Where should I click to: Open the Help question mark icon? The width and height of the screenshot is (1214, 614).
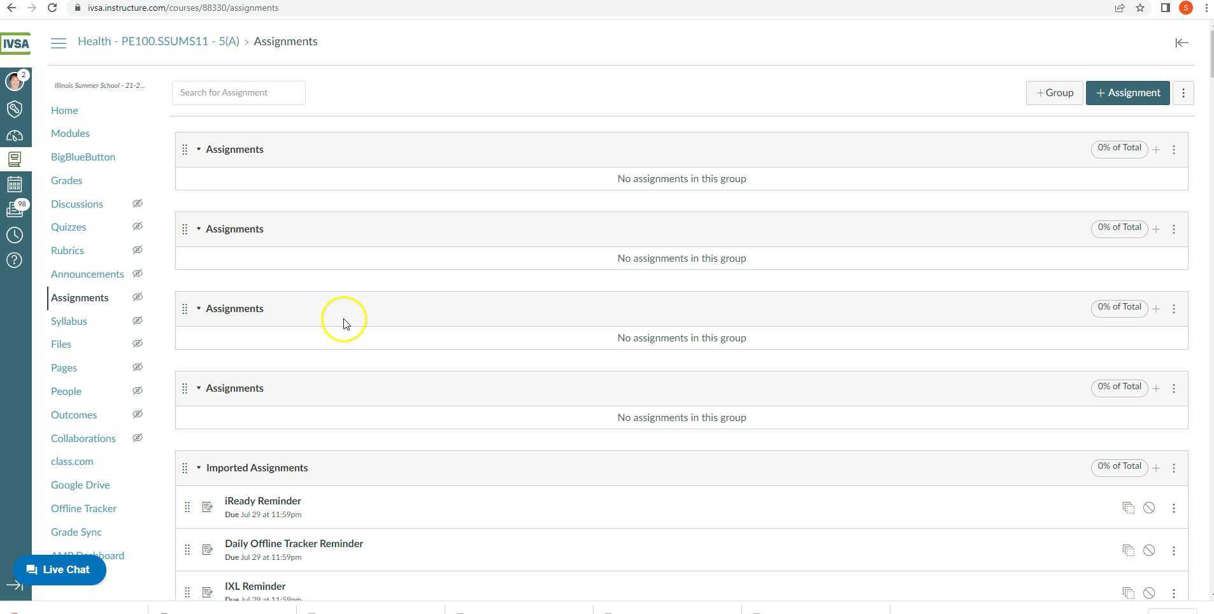coord(15,260)
